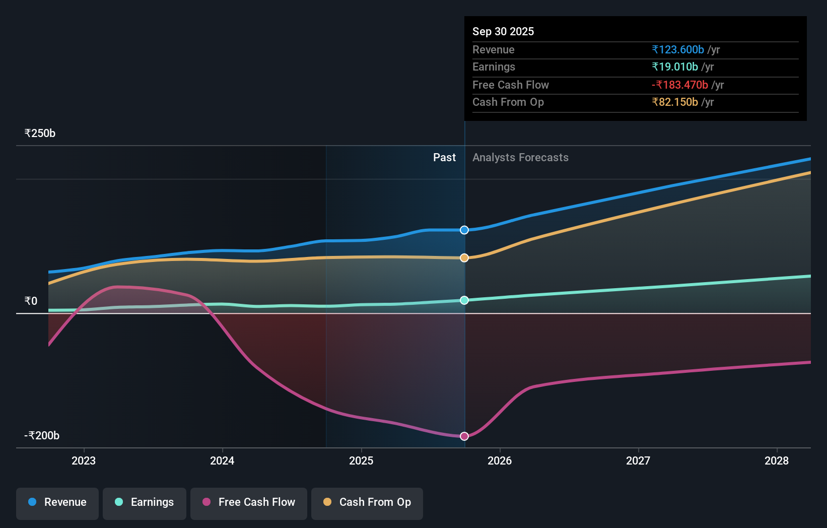
Task: Toggle the Earnings series visibility
Action: pyautogui.click(x=144, y=502)
